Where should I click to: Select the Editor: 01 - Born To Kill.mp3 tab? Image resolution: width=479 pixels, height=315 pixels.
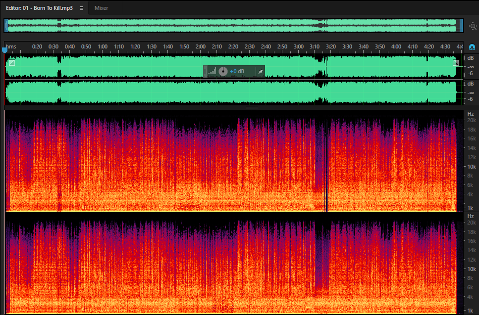[x=39, y=8]
